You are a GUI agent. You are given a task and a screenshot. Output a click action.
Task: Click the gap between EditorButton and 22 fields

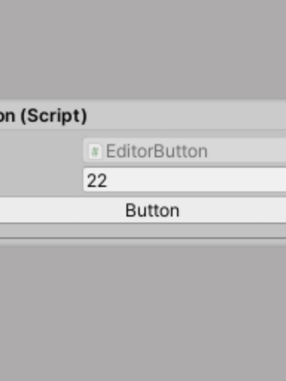[x=185, y=165]
